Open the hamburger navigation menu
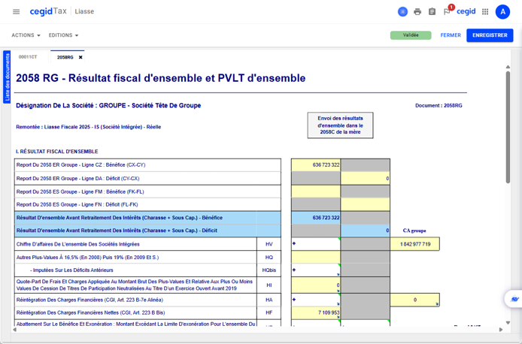This screenshot has width=522, height=344. pos(16,11)
